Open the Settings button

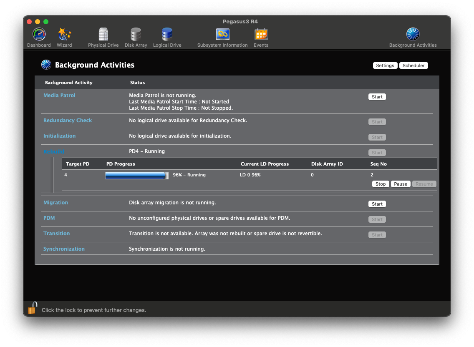click(x=385, y=65)
